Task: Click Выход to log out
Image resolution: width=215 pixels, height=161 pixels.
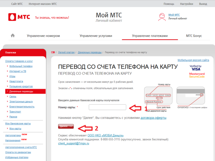Action: pyautogui.click(x=203, y=4)
